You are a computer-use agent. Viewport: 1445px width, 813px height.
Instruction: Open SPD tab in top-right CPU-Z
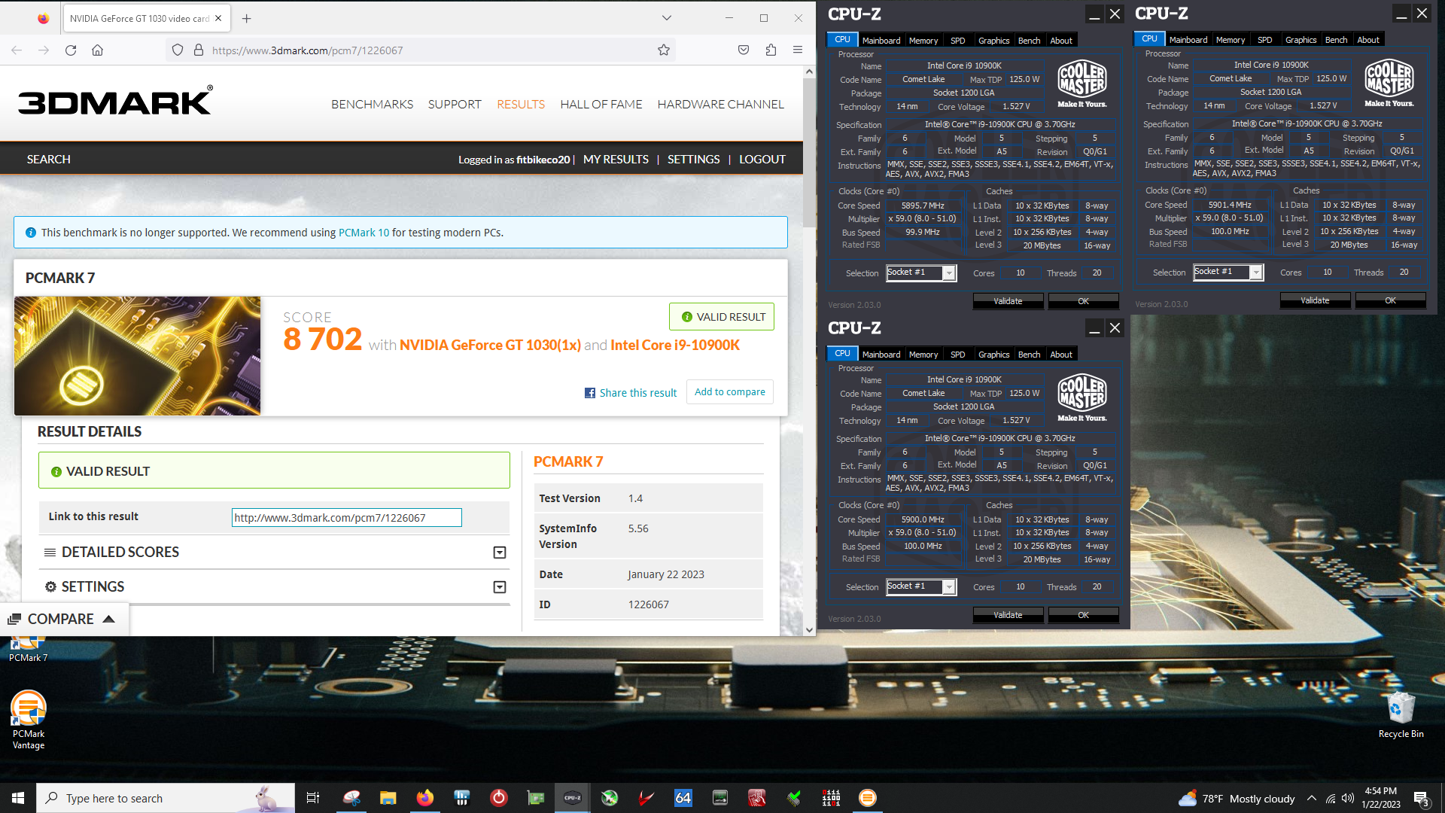pyautogui.click(x=1265, y=40)
